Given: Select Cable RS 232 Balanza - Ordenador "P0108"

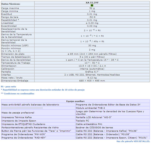Looking at the screenshot, I should pos(103,134).
